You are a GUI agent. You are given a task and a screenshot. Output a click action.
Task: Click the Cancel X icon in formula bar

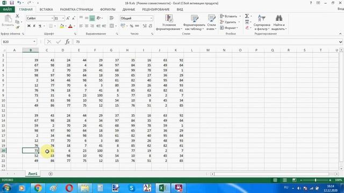tap(49, 42)
